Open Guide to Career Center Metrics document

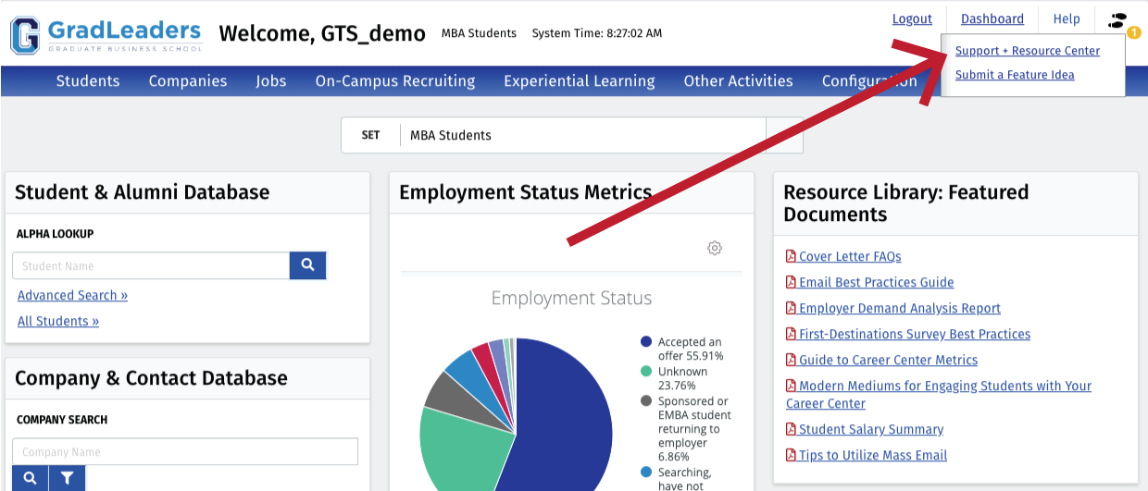(x=888, y=360)
